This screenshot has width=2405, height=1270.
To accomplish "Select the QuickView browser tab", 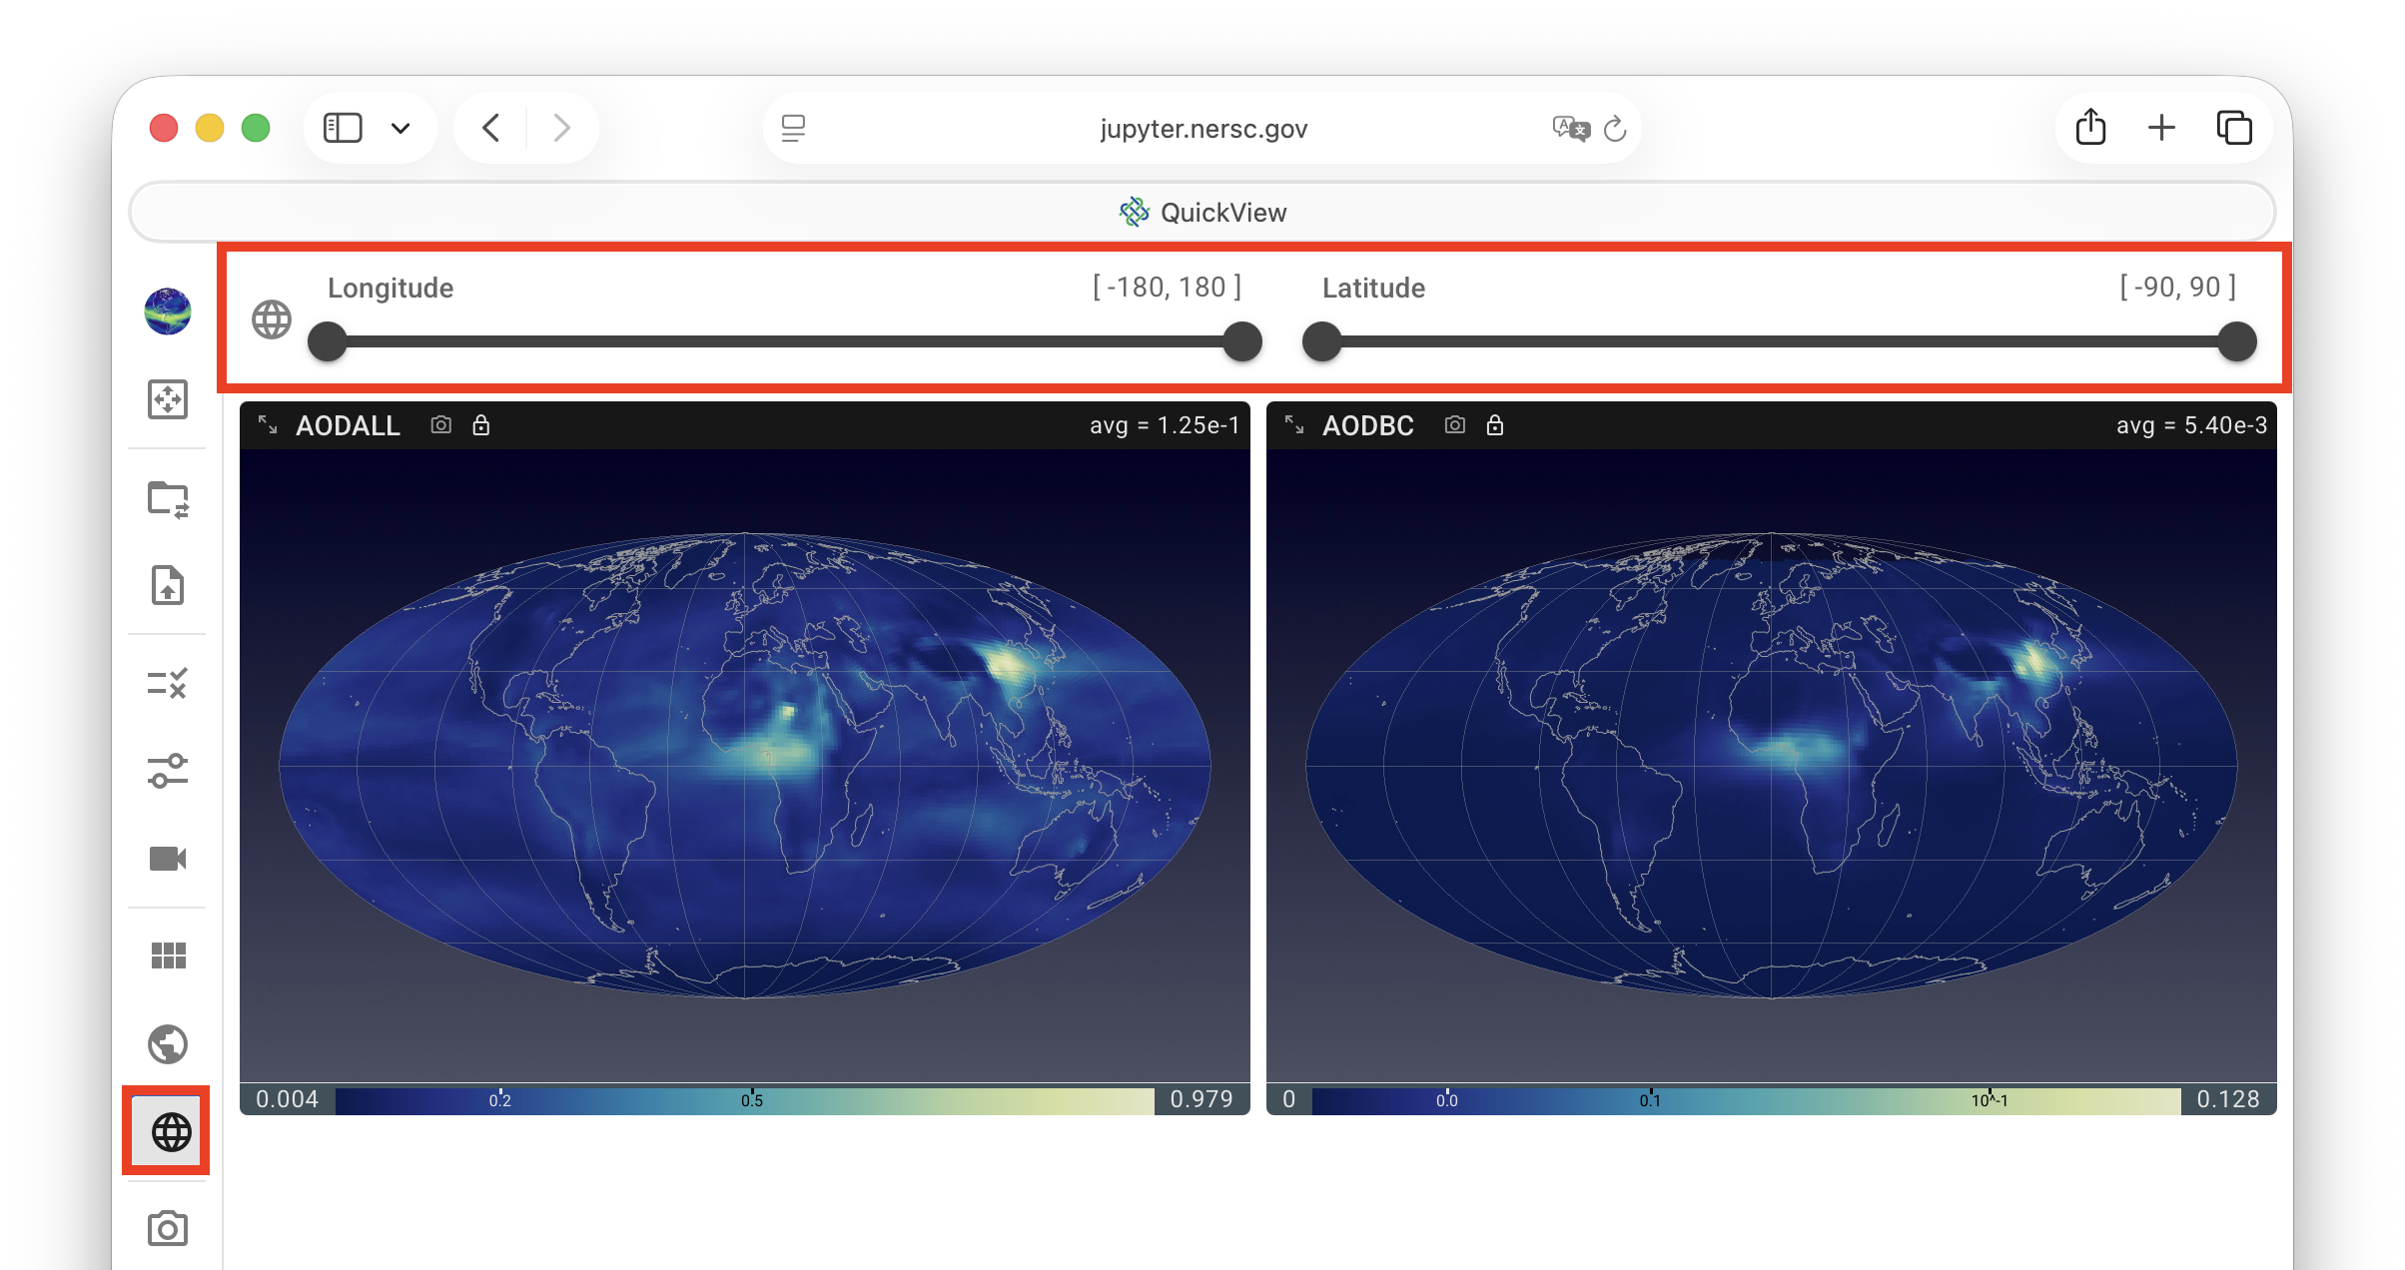I will tap(1202, 212).
